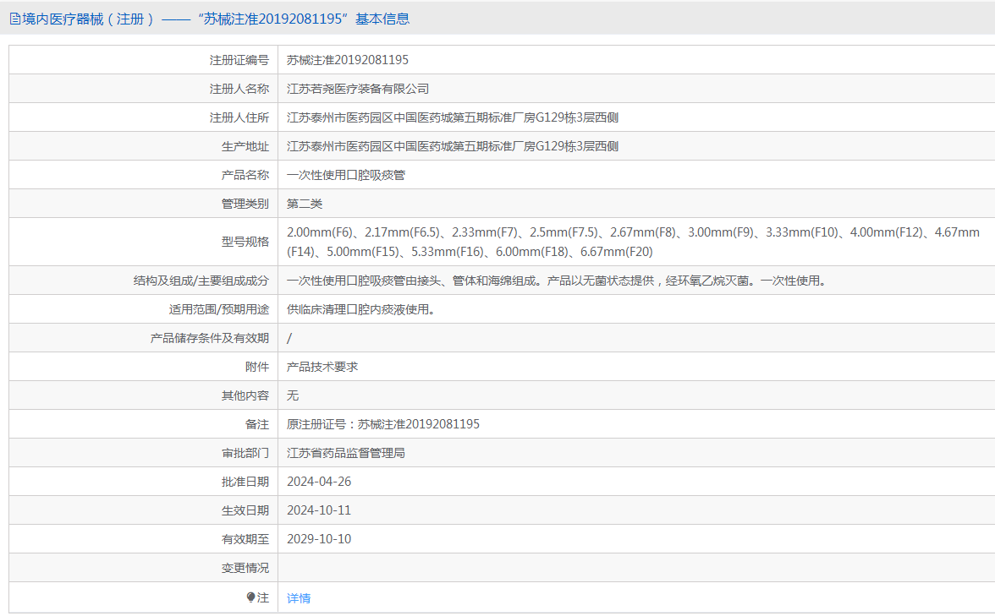Click the 适用范围/预期用途 label
995x616 pixels.
(x=219, y=309)
